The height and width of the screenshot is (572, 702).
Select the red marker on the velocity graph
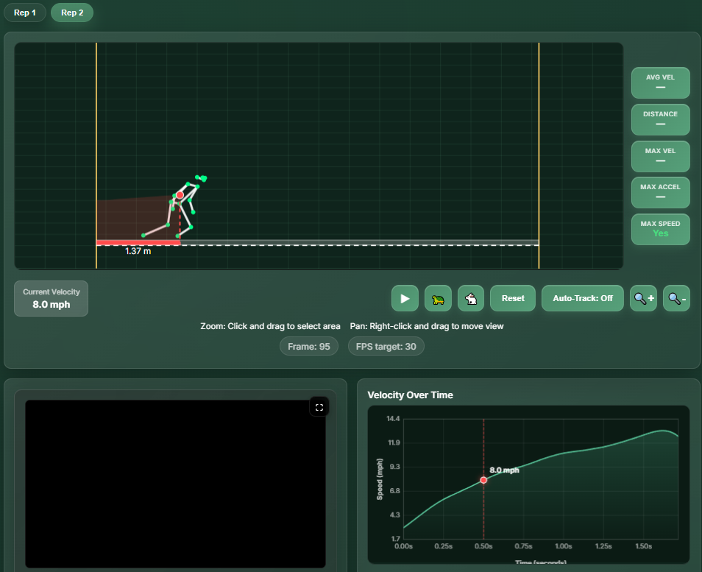pos(483,480)
